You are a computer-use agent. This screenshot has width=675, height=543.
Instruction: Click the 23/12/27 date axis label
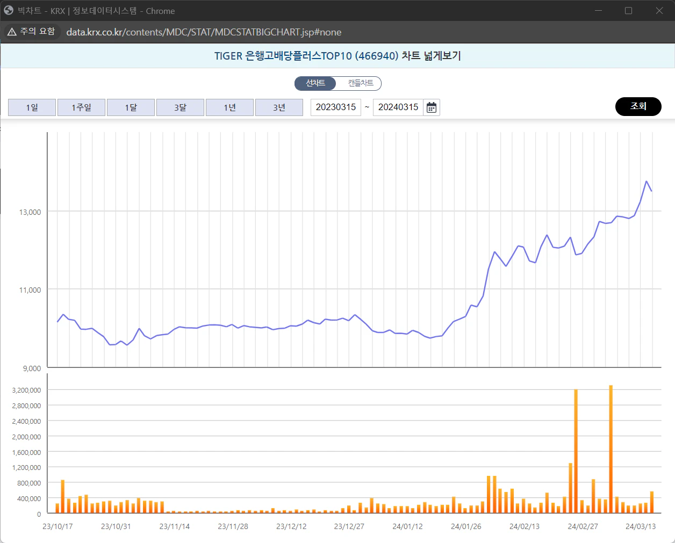[349, 527]
